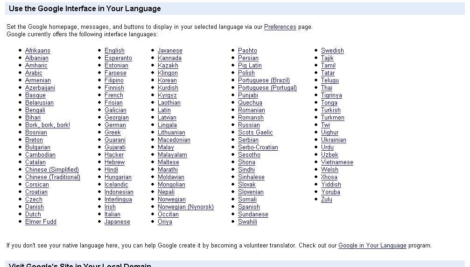Choose the Bork, bork, bork! language
Image resolution: width=470 pixels, height=267 pixels.
click(48, 125)
